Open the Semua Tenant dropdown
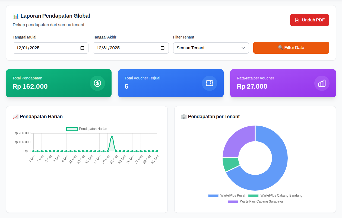 tap(211, 48)
